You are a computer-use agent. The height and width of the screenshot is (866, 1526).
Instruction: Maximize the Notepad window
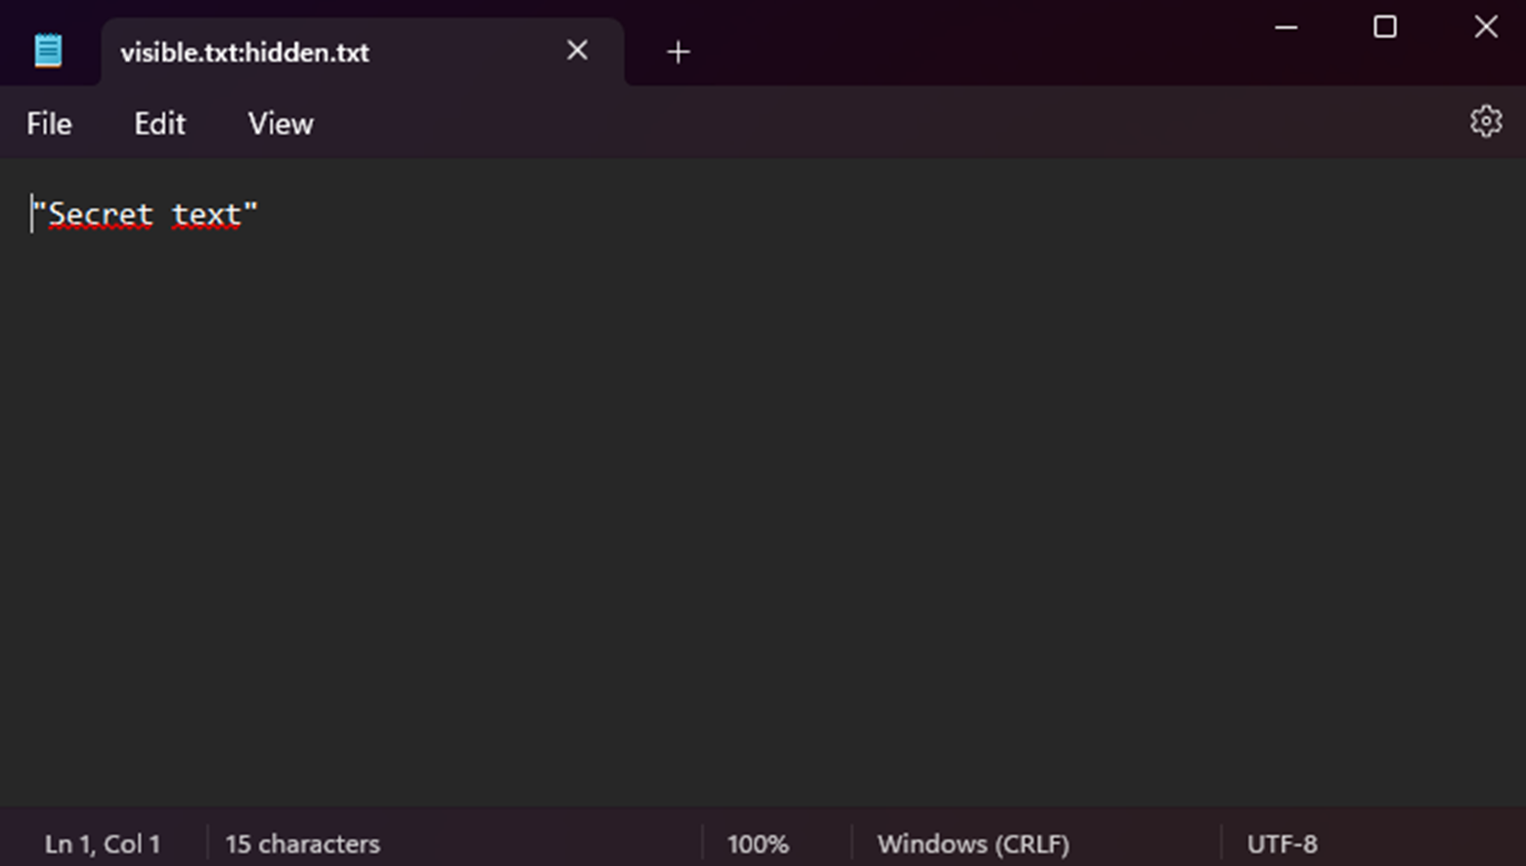point(1384,27)
